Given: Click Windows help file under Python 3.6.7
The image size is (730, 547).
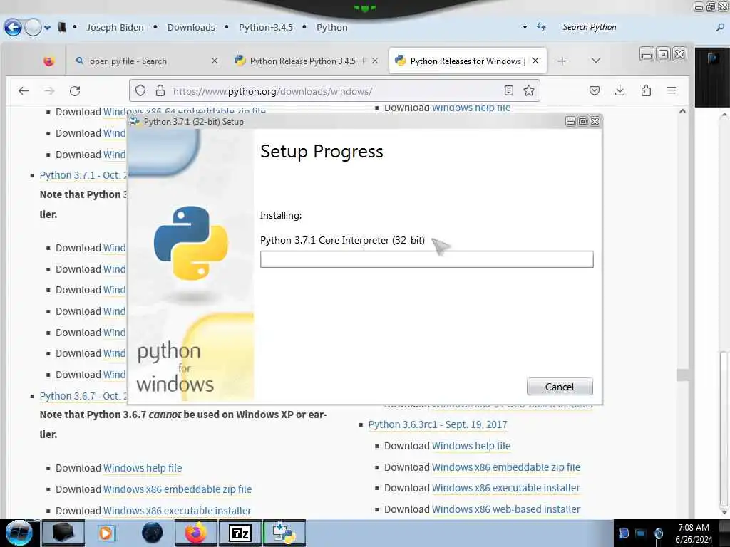Looking at the screenshot, I should (143, 468).
